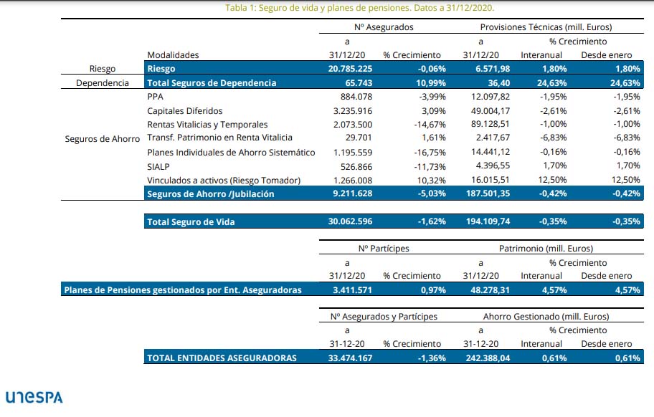Screen dimensions: 654x417
Task: Click the Patrimonio (mill. Euros) header
Action: [546, 249]
